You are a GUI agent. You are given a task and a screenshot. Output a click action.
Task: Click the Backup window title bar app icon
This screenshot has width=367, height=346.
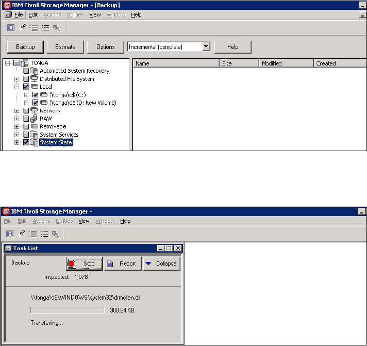[7, 5]
